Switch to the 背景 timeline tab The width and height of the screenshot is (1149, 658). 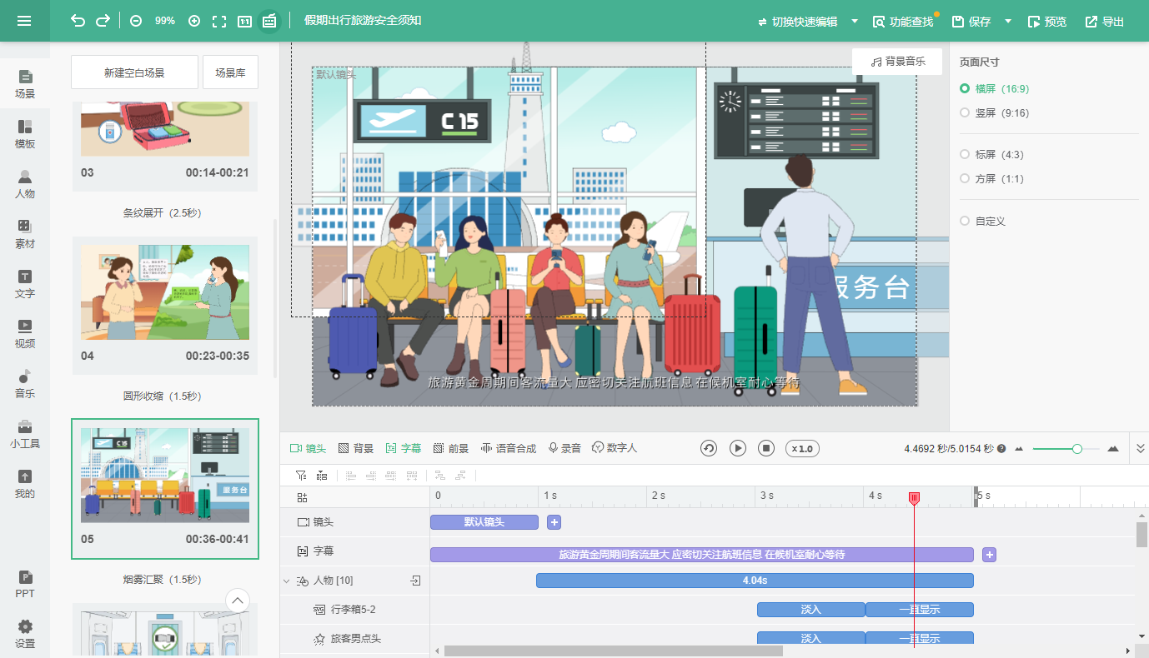click(x=356, y=448)
